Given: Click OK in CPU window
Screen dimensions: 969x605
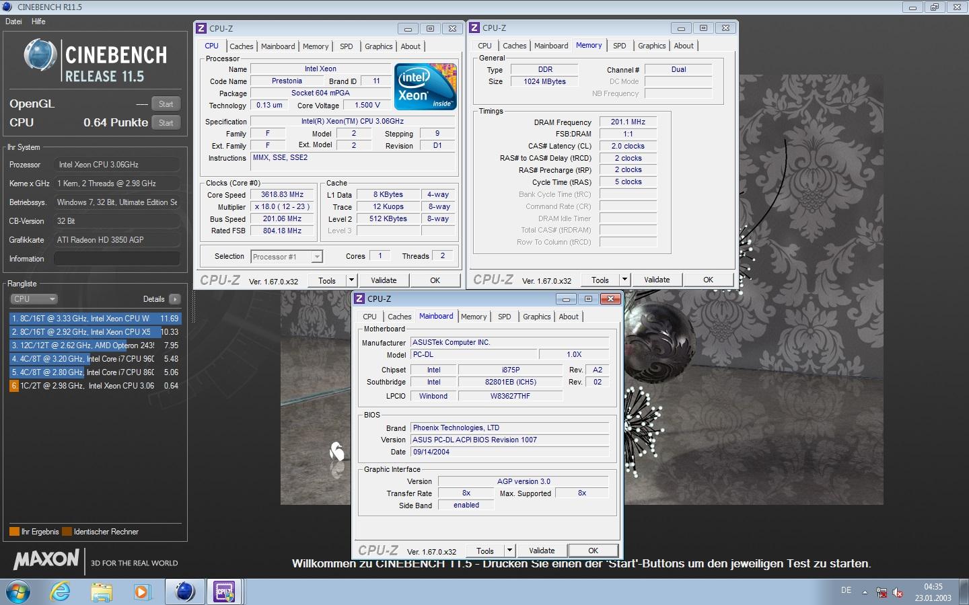Looking at the screenshot, I should pos(435,280).
